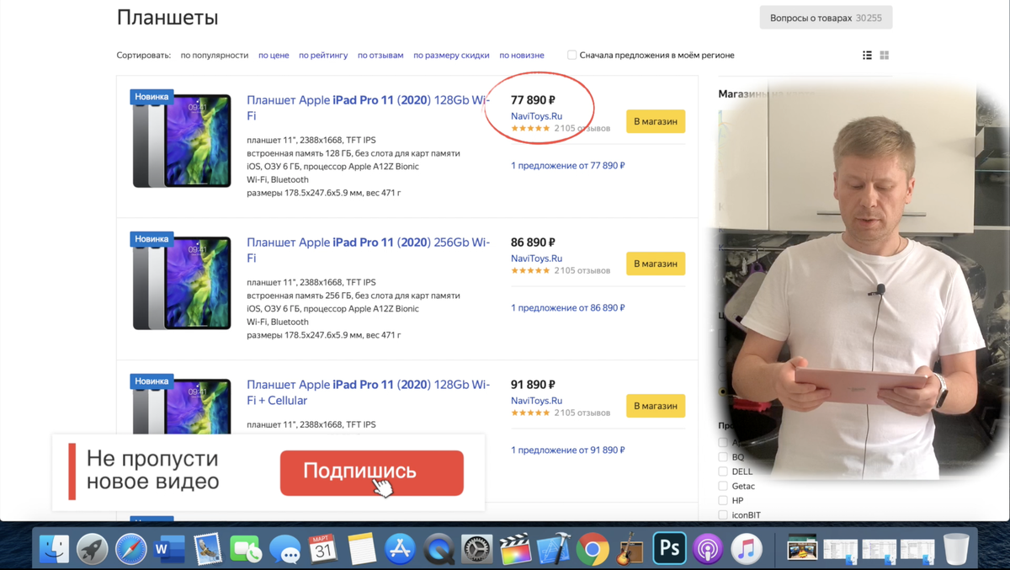Open 'Планшет Apple iPad Pro 11 (2020) 256Gb Wi-Fi' title
1010x570 pixels.
(x=368, y=250)
